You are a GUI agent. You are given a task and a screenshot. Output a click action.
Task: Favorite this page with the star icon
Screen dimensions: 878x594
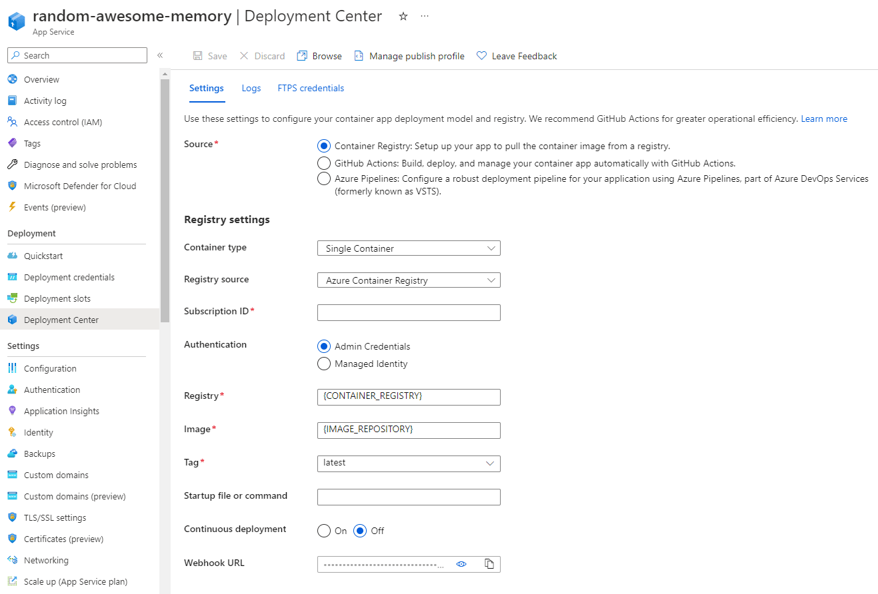(x=403, y=17)
